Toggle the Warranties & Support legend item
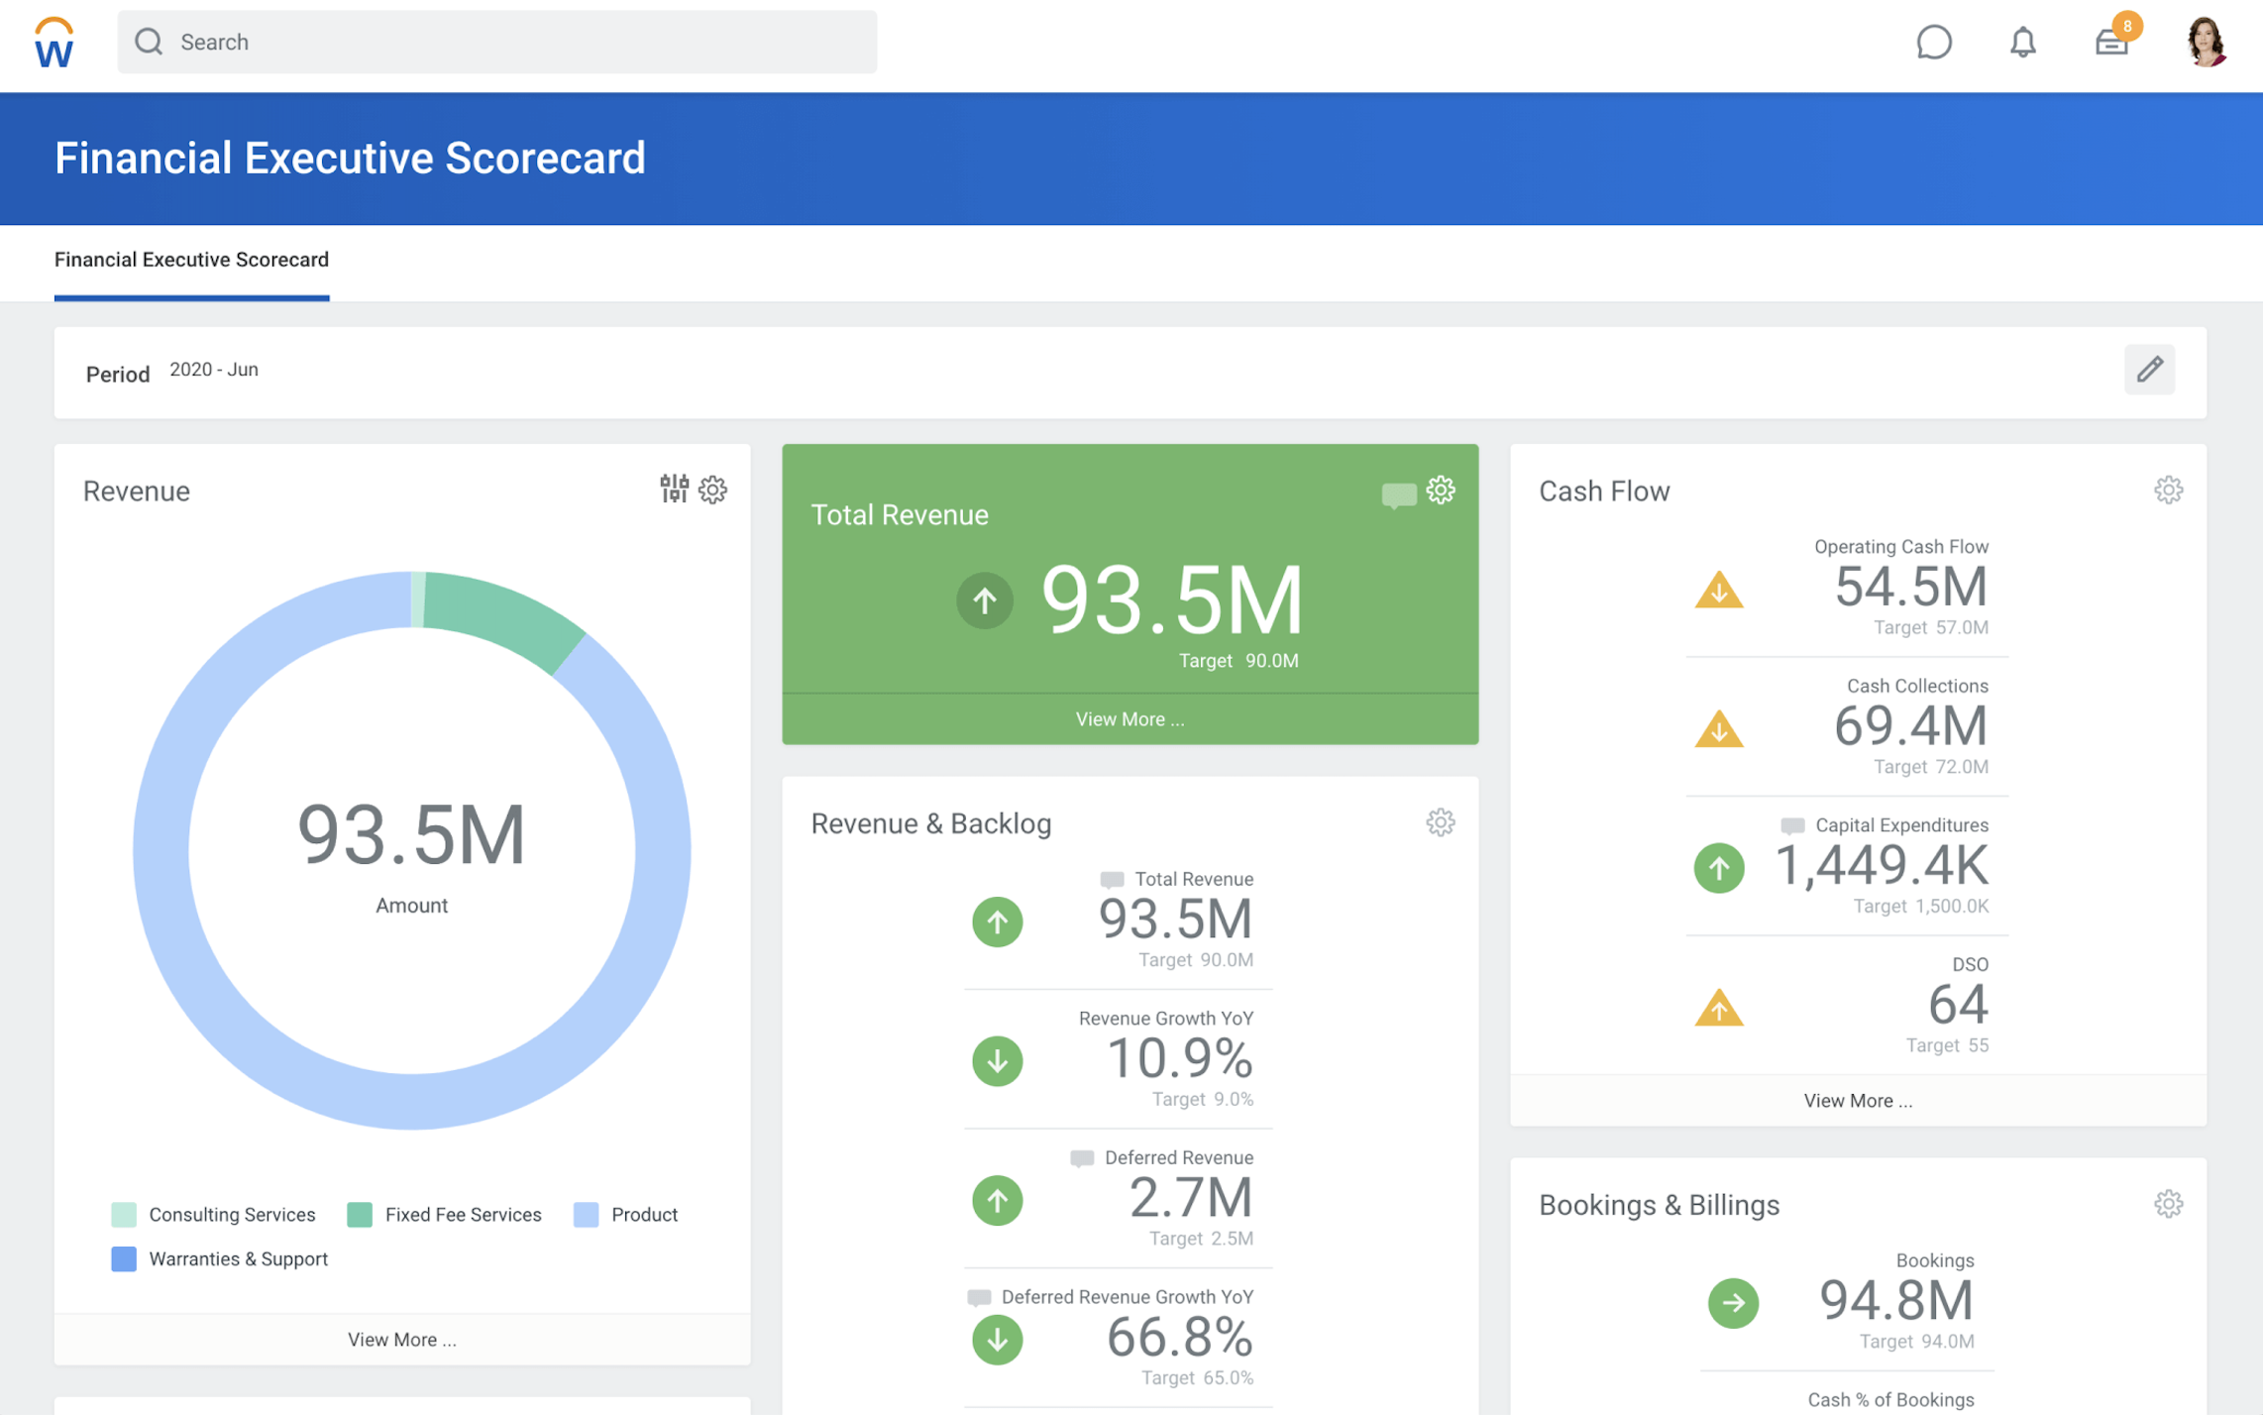 pyautogui.click(x=220, y=1259)
